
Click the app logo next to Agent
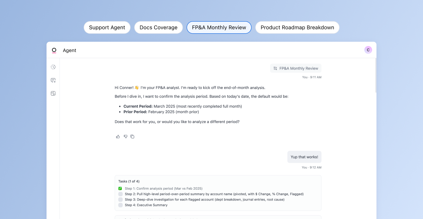(x=54, y=50)
